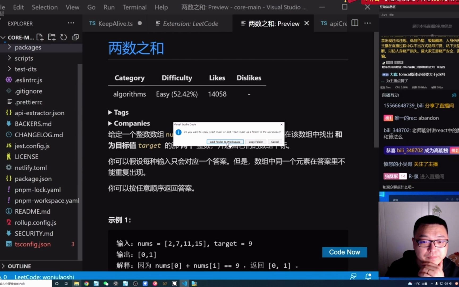Open Explorer more actions ellipsis
The height and width of the screenshot is (287, 459).
tap(71, 23)
